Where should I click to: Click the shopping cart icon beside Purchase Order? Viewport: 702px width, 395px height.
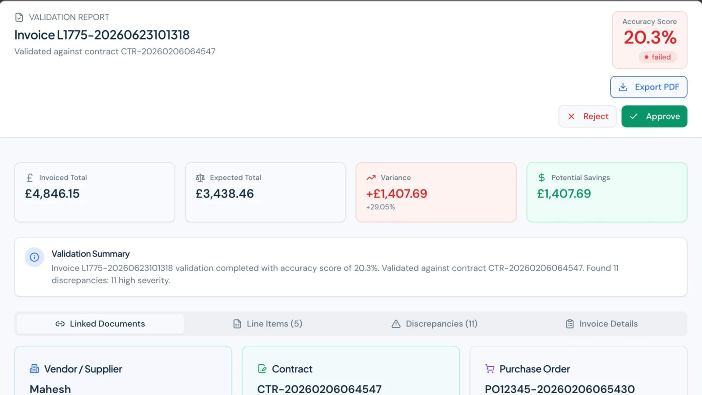tap(490, 369)
